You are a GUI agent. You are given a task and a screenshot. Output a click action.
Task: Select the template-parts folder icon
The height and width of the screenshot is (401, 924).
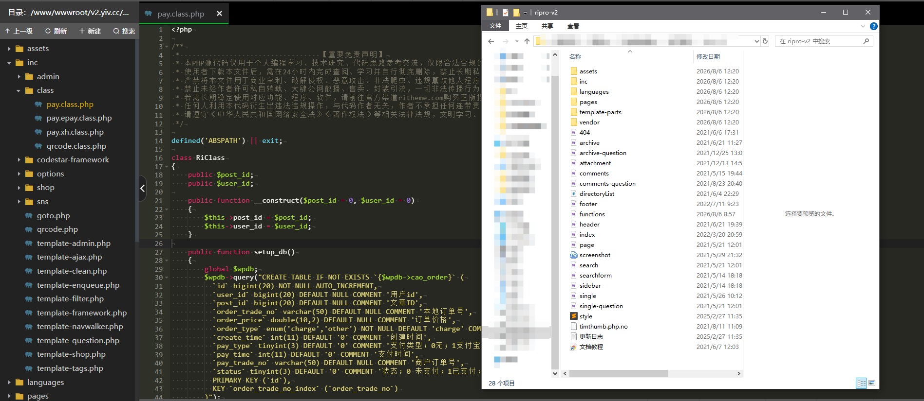pos(574,112)
